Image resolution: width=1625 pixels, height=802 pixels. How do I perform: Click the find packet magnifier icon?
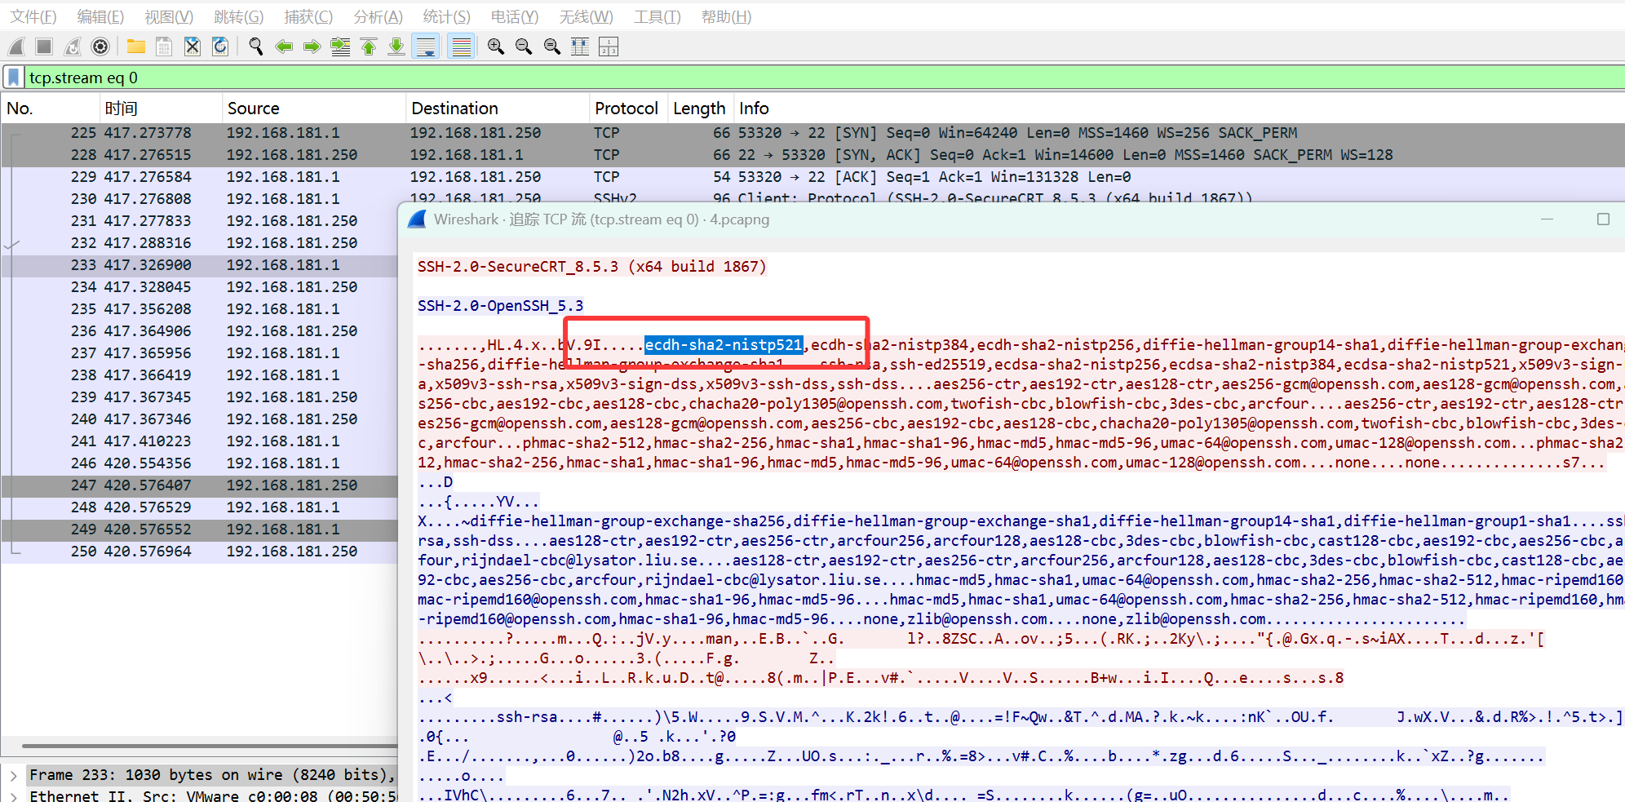[x=256, y=47]
